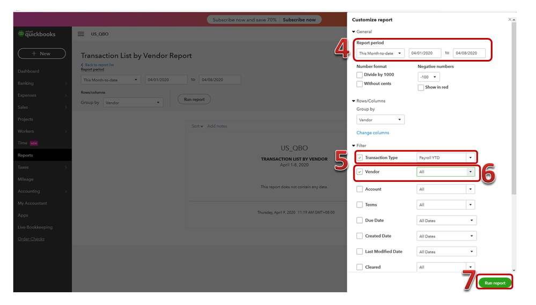Viewport: 536px width, 305px height.
Task: Expand Banking sidebar chevron
Action: (x=66, y=83)
